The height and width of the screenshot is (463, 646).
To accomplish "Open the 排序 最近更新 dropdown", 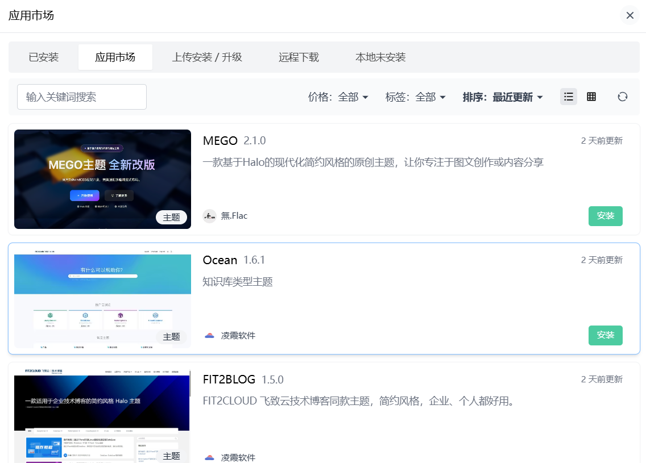I will 503,97.
